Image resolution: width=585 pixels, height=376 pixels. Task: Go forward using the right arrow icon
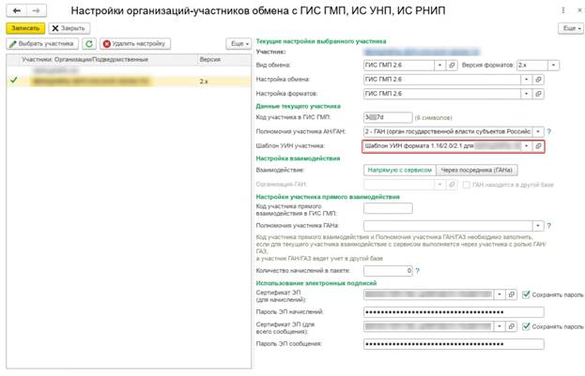(37, 10)
